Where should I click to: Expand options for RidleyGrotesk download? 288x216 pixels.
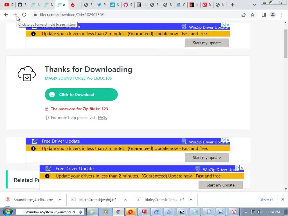click(x=191, y=200)
